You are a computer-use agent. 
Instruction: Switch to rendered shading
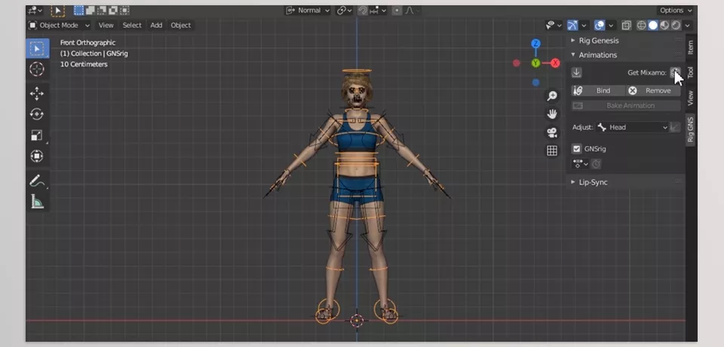tap(676, 26)
